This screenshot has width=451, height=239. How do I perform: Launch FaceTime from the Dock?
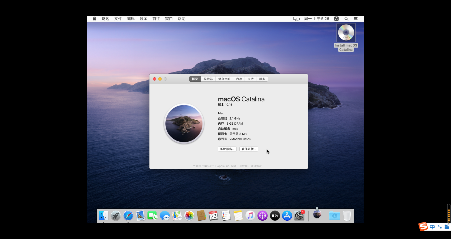click(x=152, y=216)
